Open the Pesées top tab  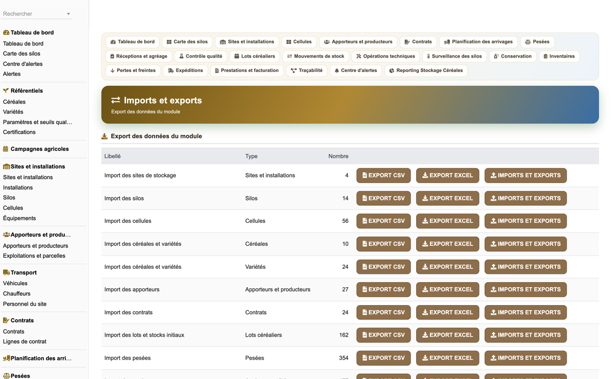tap(537, 42)
